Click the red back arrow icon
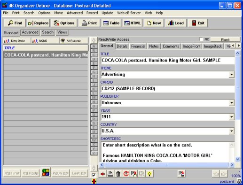Viewport: 243px width, 185px height. click(102, 174)
